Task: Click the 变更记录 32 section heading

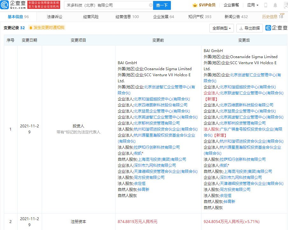Action: point(14,28)
